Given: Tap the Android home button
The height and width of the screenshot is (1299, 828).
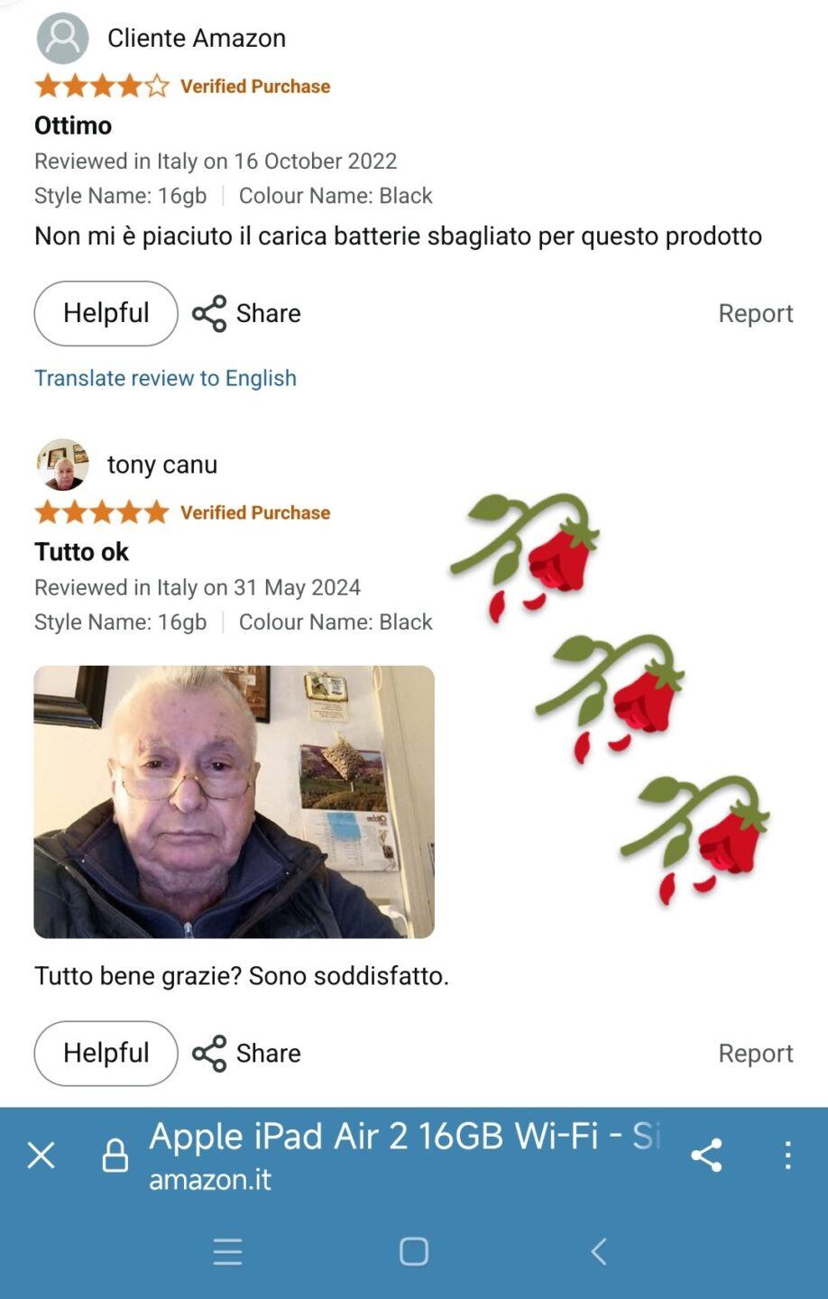Looking at the screenshot, I should pos(414,1252).
